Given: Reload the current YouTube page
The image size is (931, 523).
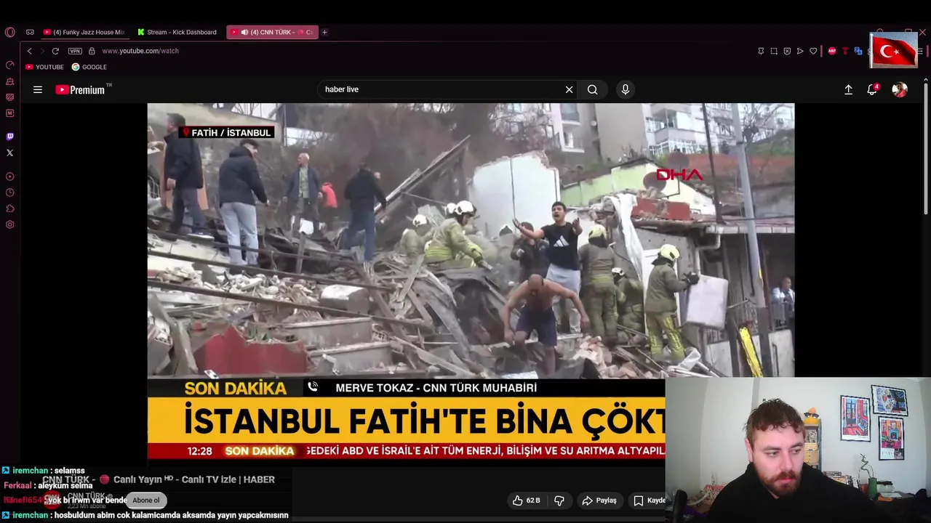Looking at the screenshot, I should click(55, 51).
